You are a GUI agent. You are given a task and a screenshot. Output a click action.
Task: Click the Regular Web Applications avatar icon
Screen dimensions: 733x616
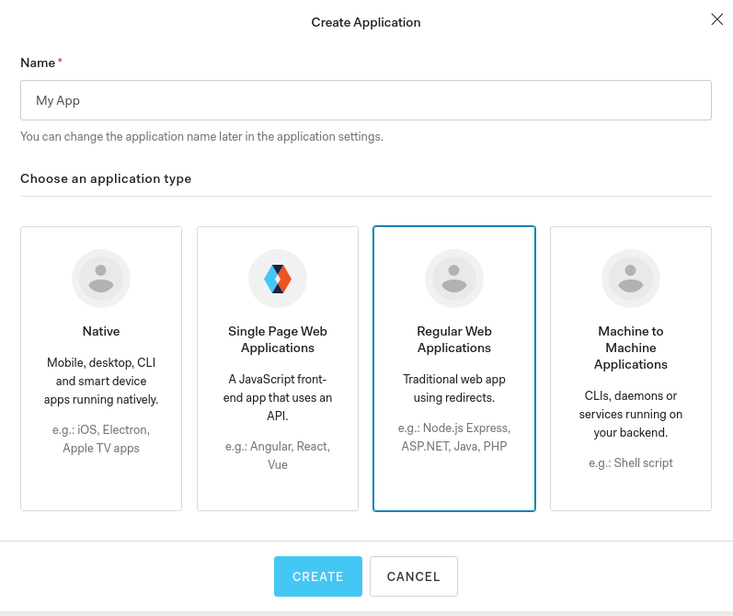(454, 279)
